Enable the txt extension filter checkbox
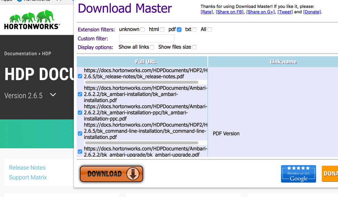This screenshot has height=197, width=338. (194, 30)
